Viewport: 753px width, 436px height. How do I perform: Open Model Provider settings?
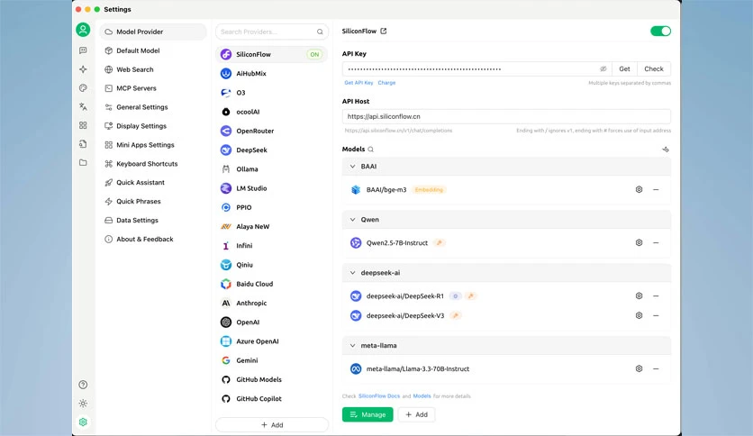(x=153, y=32)
